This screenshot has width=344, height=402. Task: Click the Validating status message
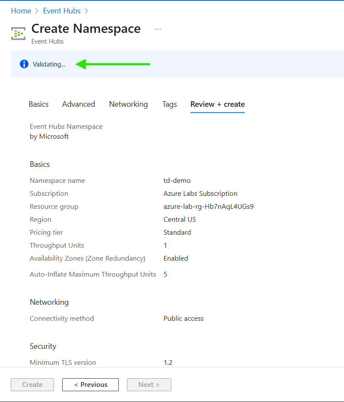(49, 64)
